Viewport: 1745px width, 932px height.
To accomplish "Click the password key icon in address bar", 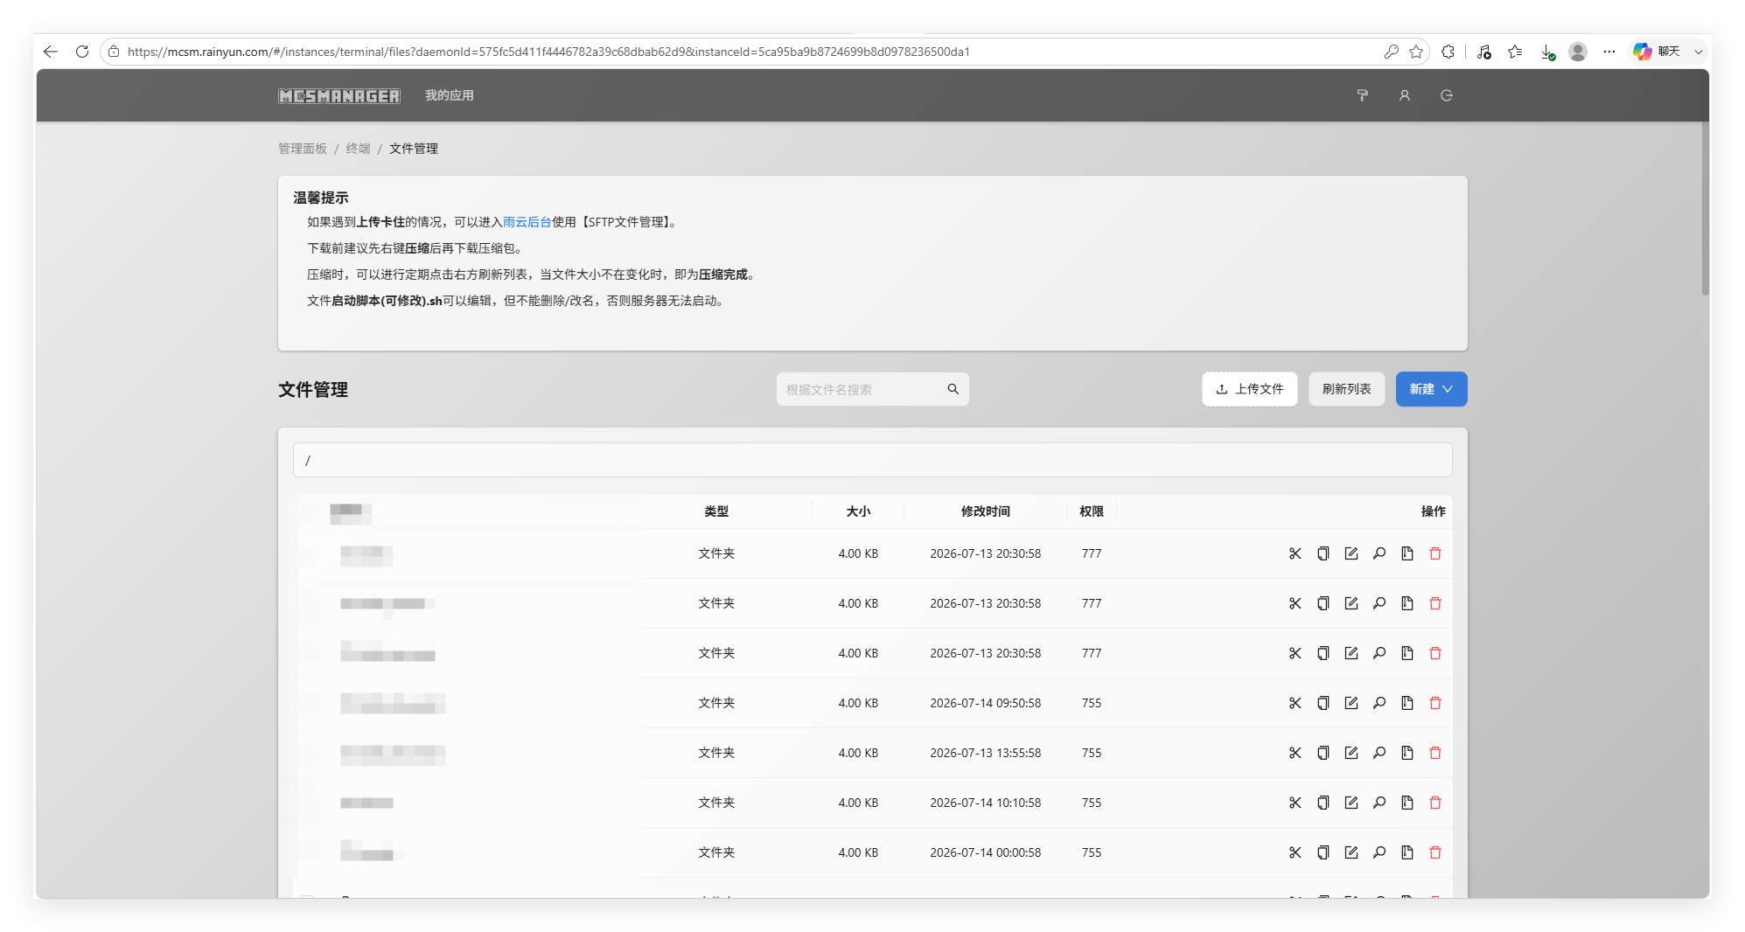I will [1392, 52].
